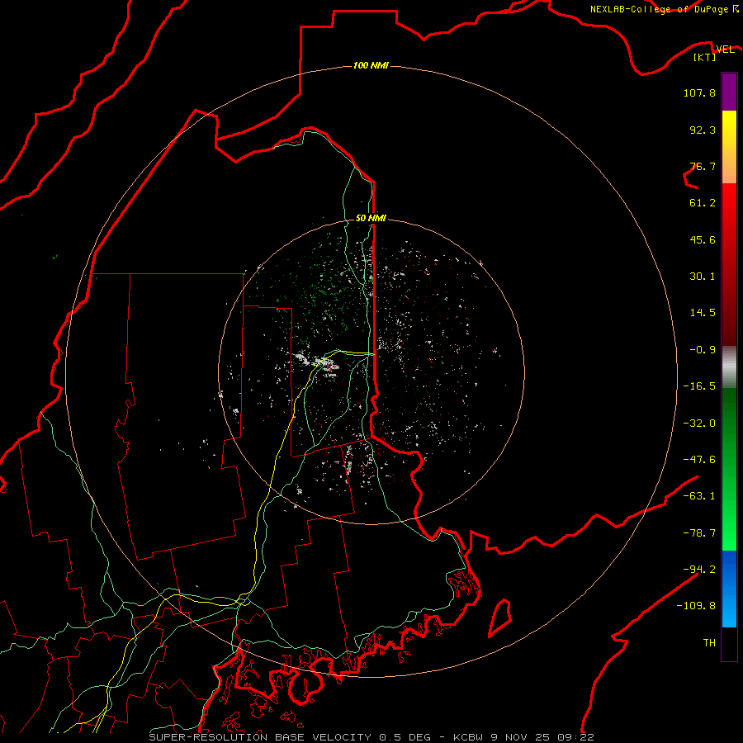Select the 45.6 velocity scale value
Image resolution: width=743 pixels, height=743 pixels.
point(703,239)
